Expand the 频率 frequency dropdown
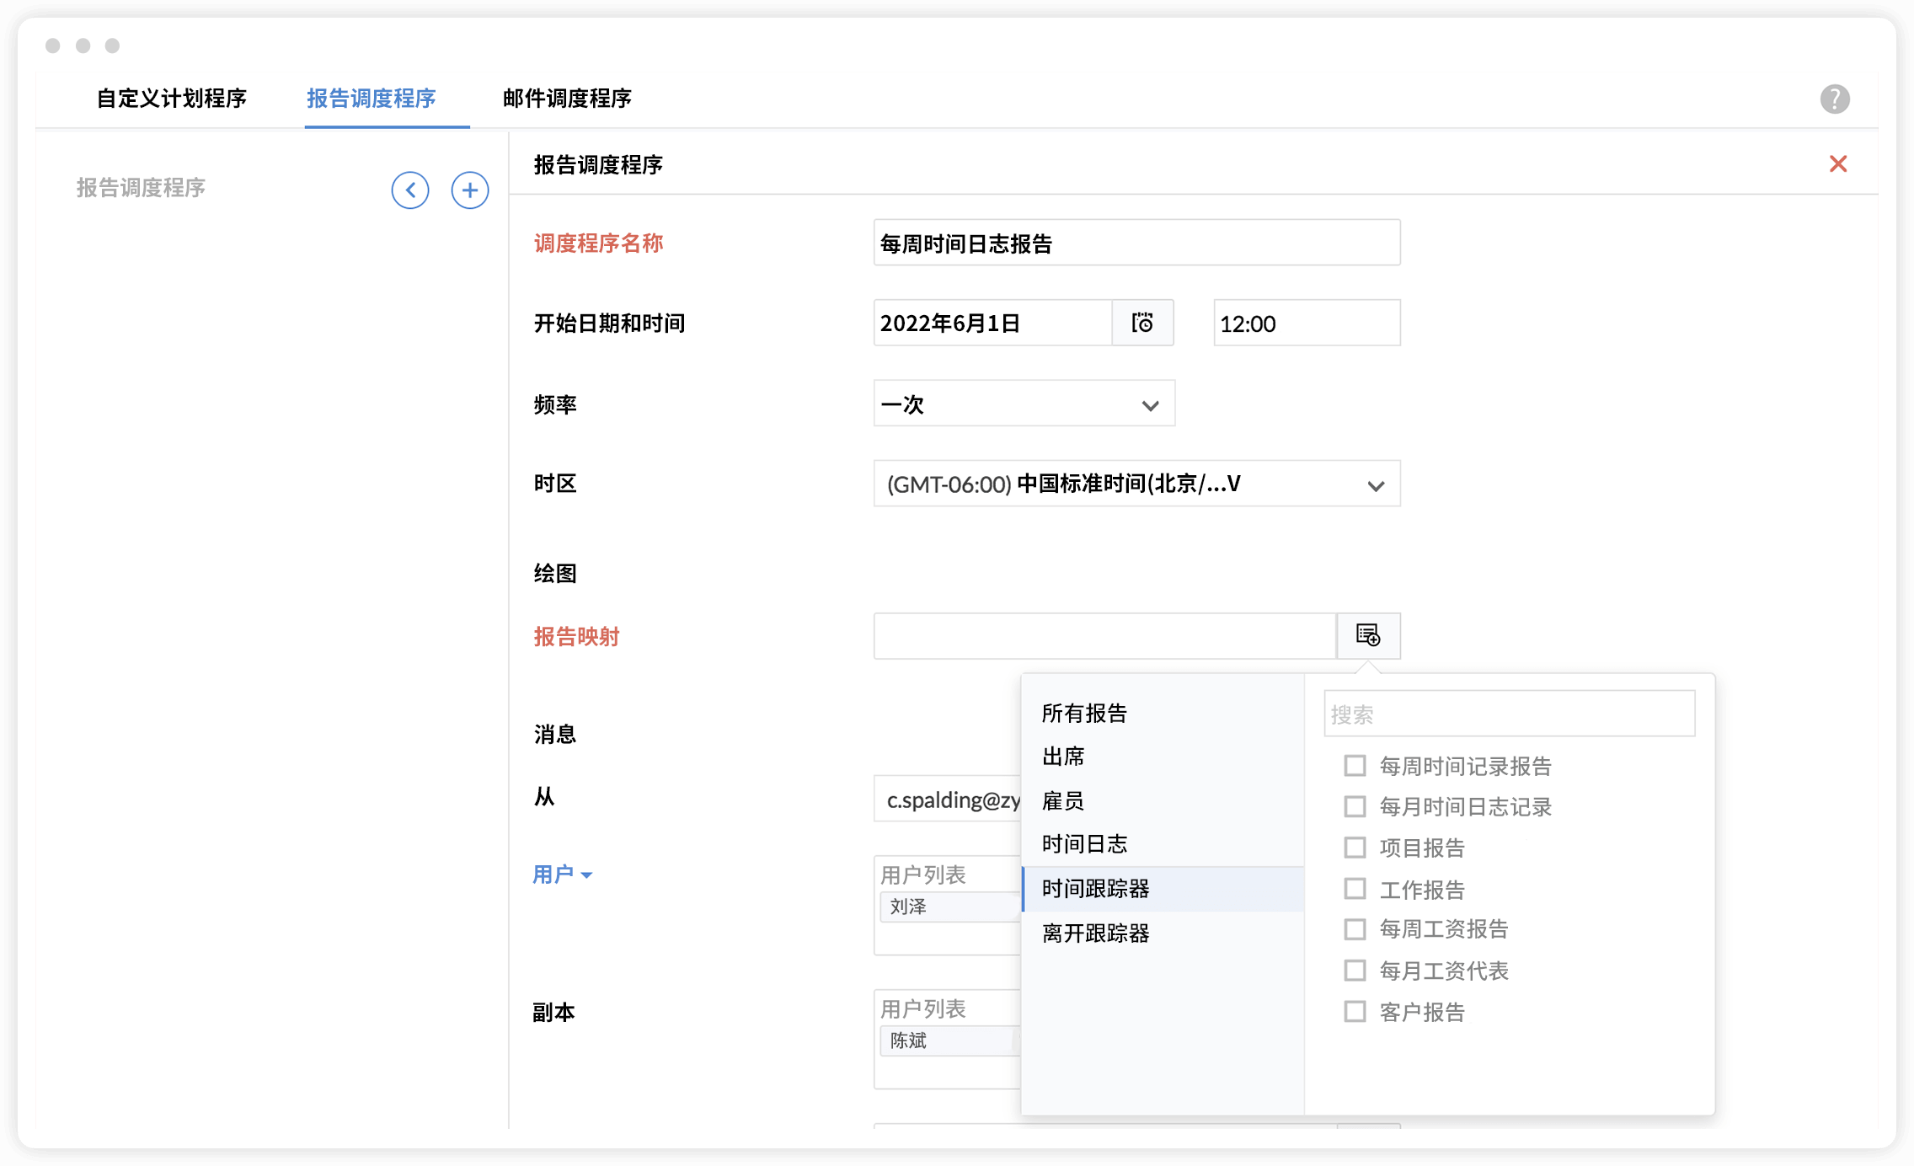Viewport: 1914px width, 1166px height. [x=1024, y=404]
